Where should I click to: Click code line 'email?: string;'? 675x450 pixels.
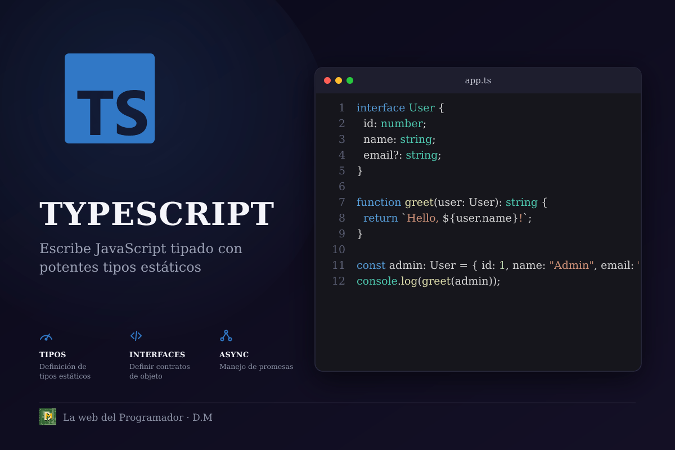point(402,155)
